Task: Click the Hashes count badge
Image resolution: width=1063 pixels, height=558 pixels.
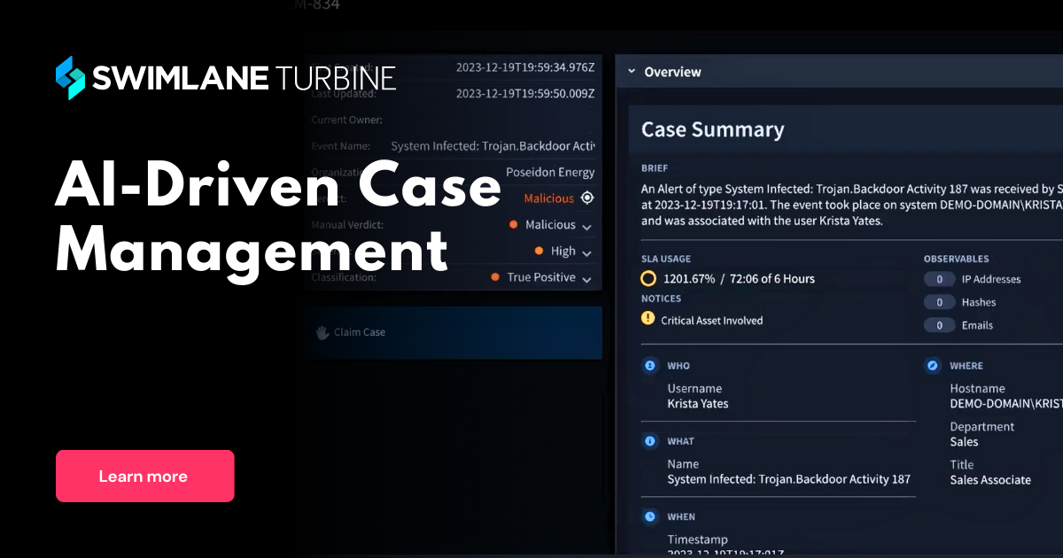Action: tap(939, 302)
